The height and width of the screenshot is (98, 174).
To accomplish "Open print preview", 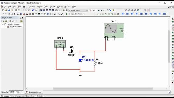I will (19, 10).
